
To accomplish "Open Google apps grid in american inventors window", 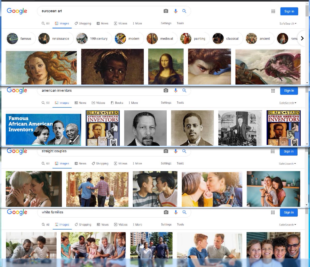I will (x=273, y=91).
